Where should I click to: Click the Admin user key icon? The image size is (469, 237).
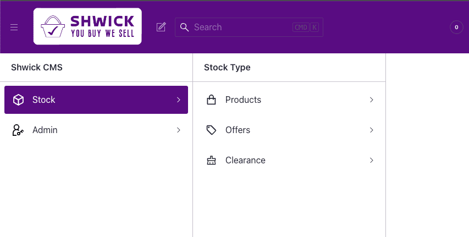(x=18, y=130)
